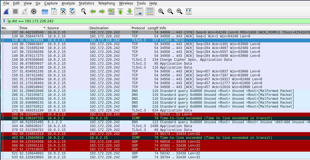Jump to the first packet
Image resolution: width=310 pixels, height=160 pixels.
(x=120, y=12)
